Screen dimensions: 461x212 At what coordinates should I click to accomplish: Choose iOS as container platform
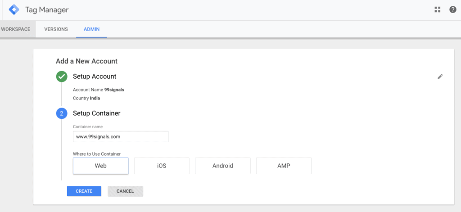click(x=162, y=166)
